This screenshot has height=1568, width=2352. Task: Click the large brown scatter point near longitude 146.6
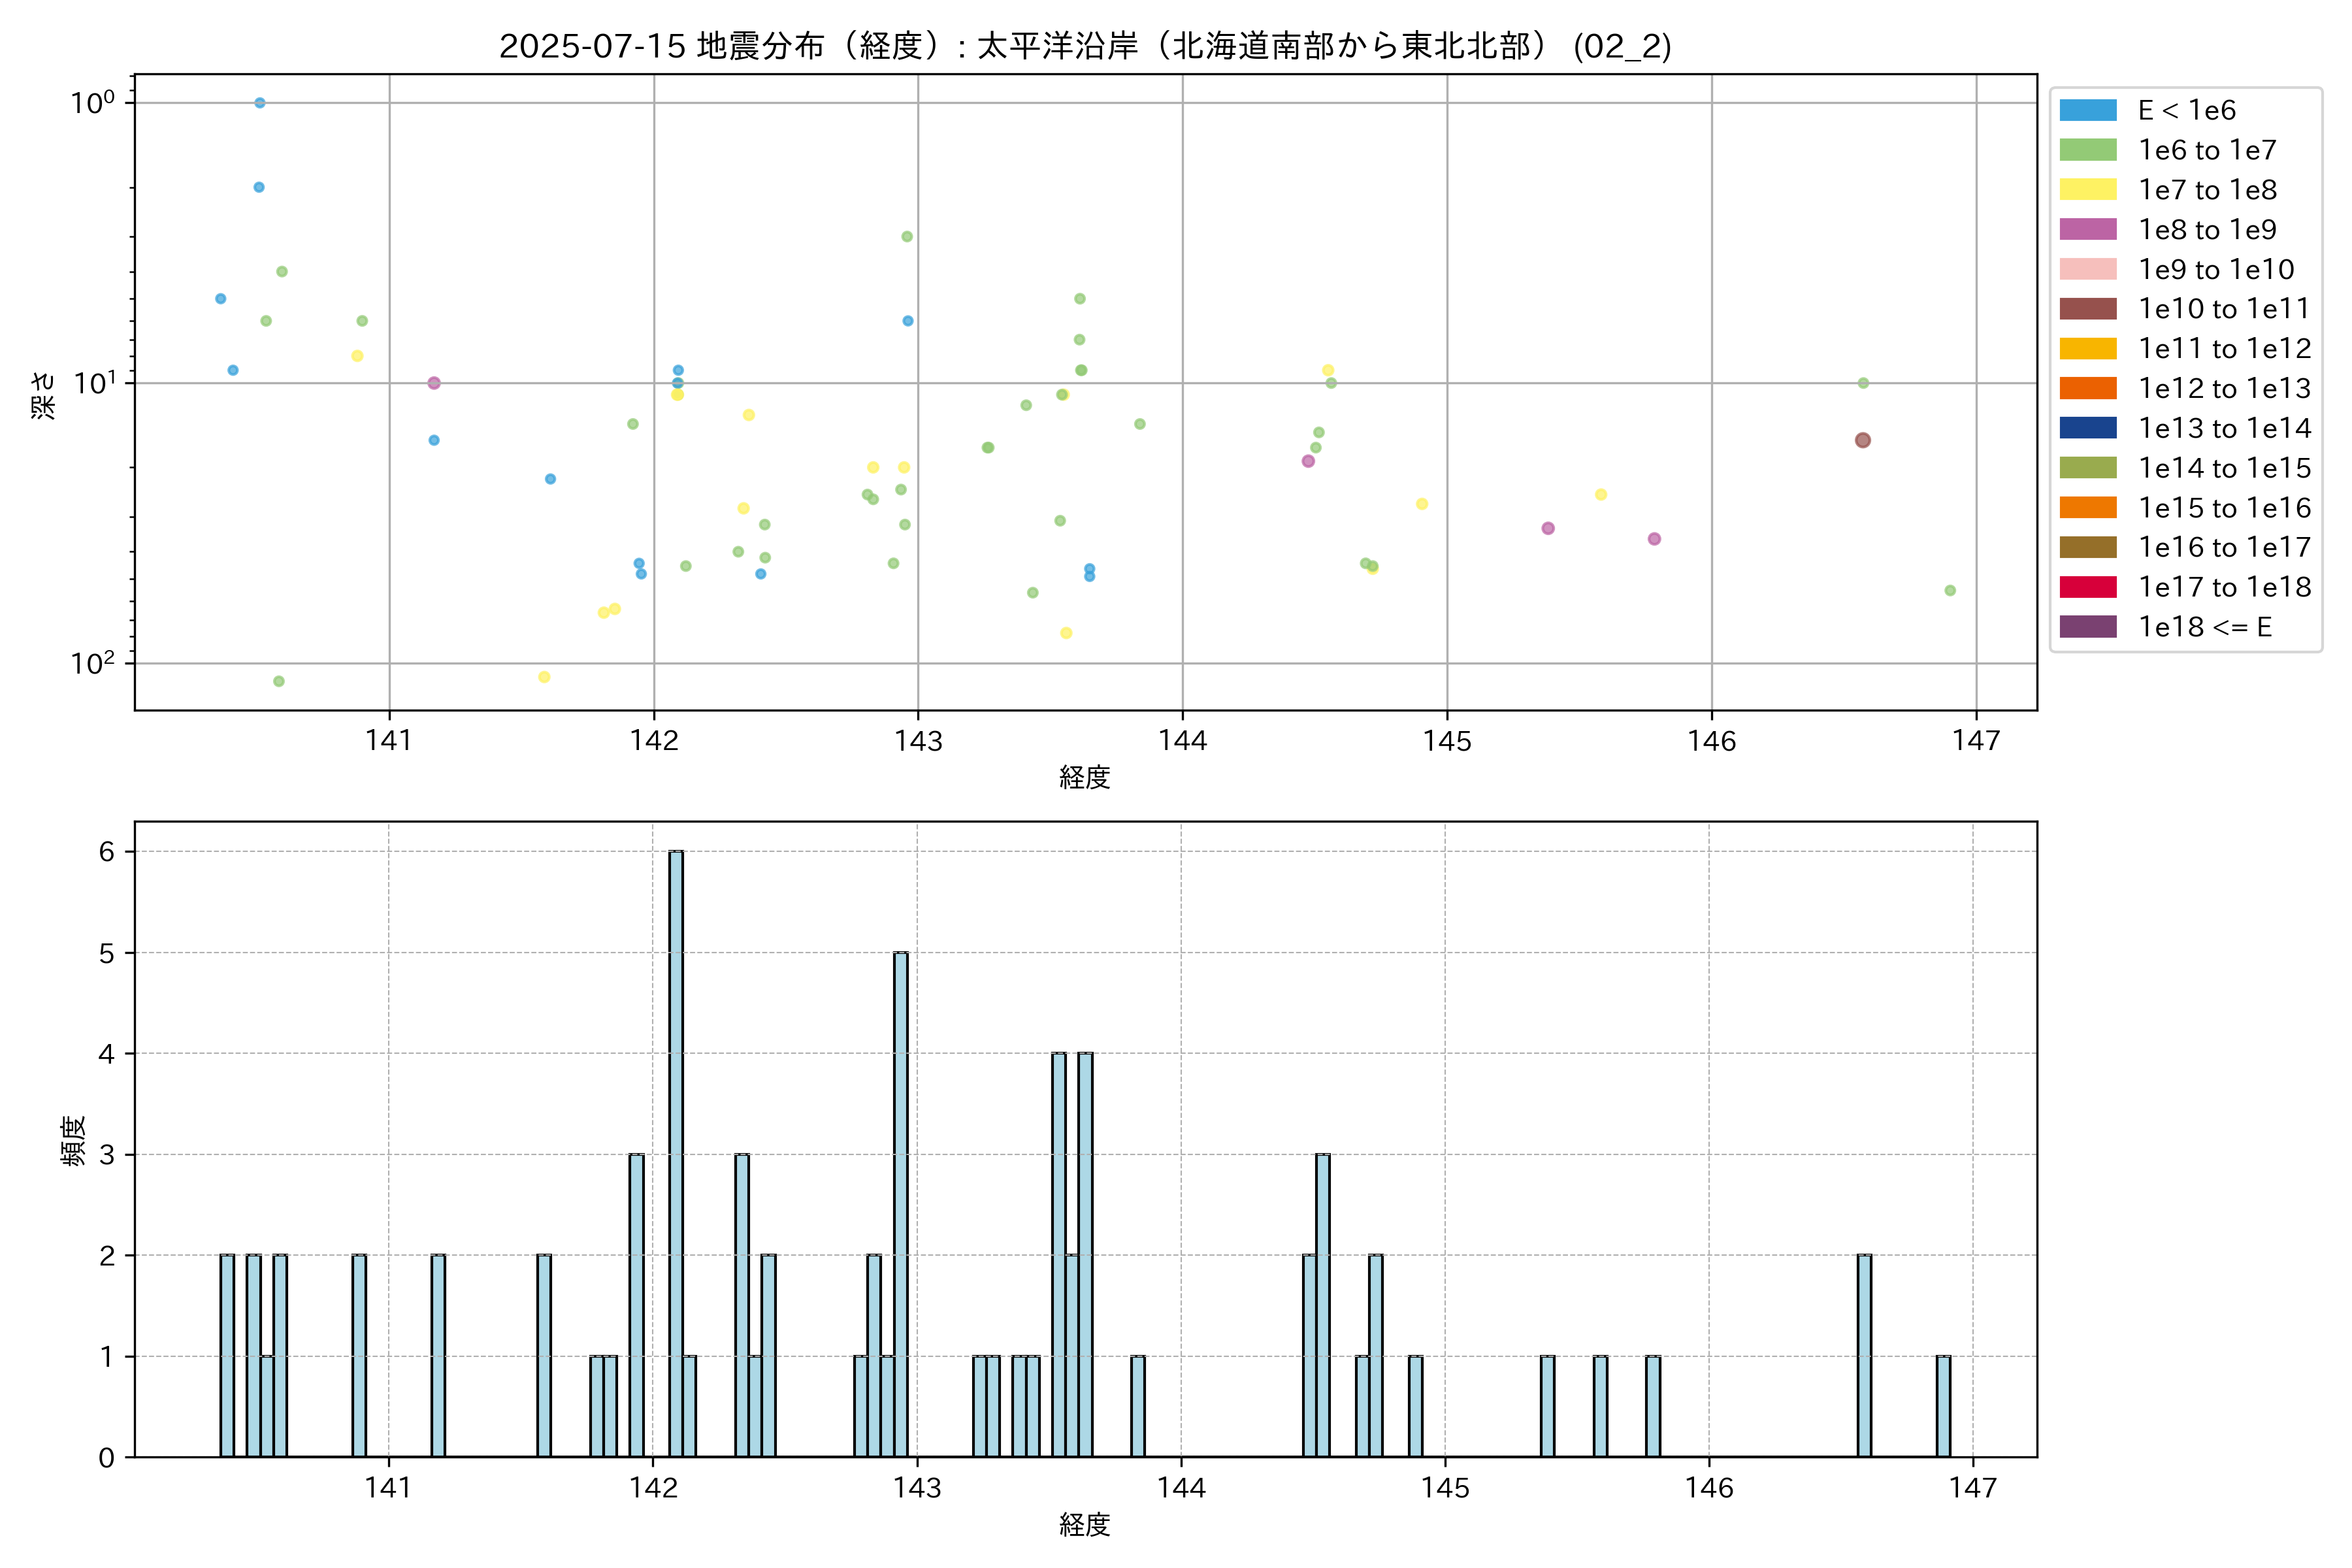[x=1862, y=440]
